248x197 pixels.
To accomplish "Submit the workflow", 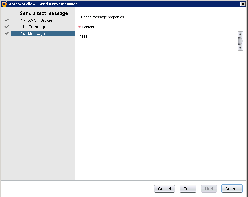I will click(232, 189).
